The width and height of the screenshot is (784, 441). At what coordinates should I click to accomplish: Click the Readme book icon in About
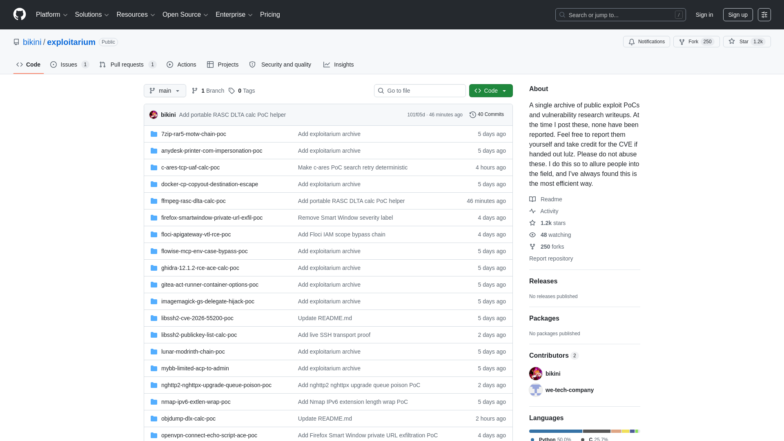(x=532, y=199)
